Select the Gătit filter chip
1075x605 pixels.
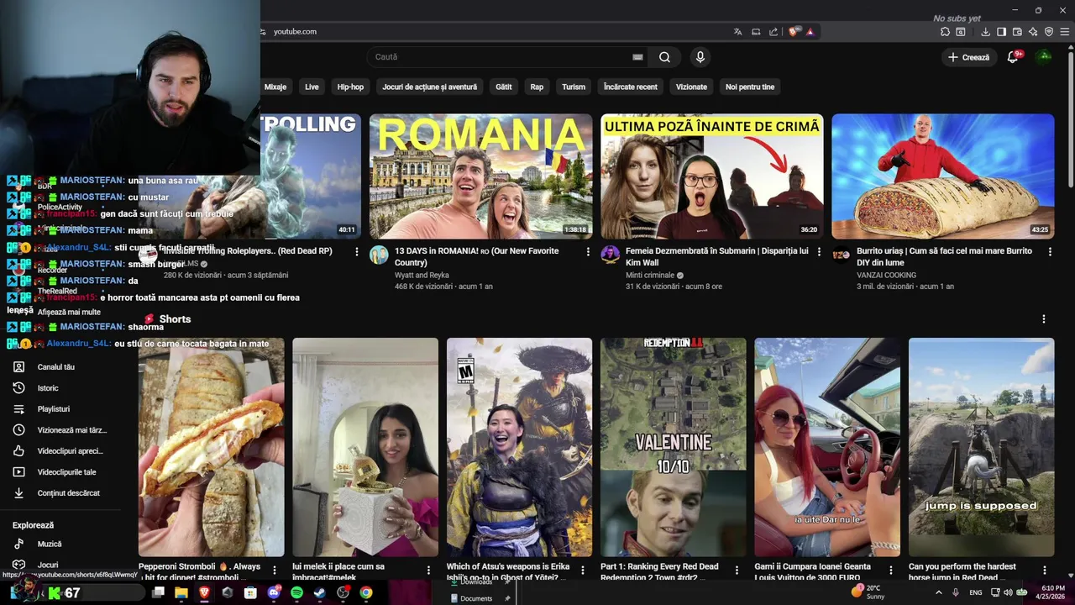coord(504,87)
